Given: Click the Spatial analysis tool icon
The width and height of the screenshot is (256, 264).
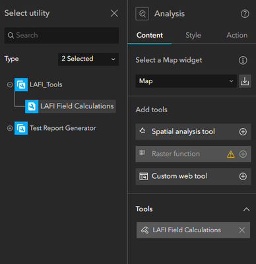Looking at the screenshot, I should point(143,131).
